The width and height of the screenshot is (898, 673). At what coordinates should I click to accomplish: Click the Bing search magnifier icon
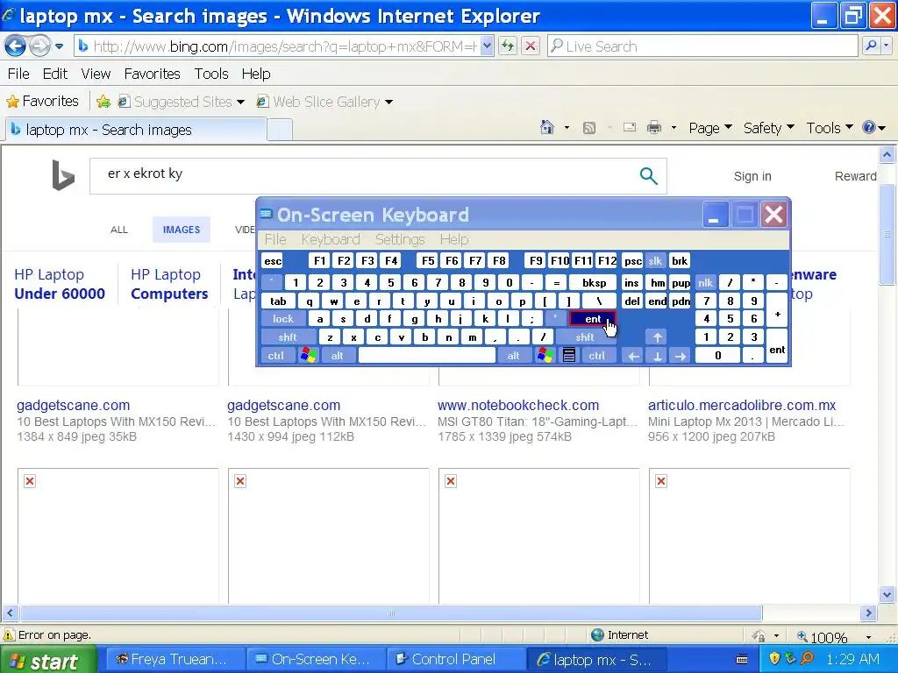click(x=648, y=175)
